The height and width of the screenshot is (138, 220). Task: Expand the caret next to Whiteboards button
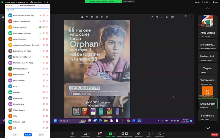tap(164, 134)
